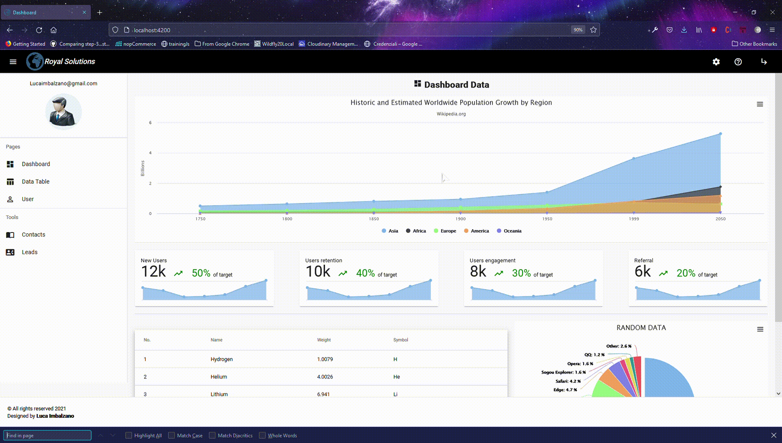782x443 pixels.
Task: Enable Match Diacritics checkbox
Action: [212, 435]
